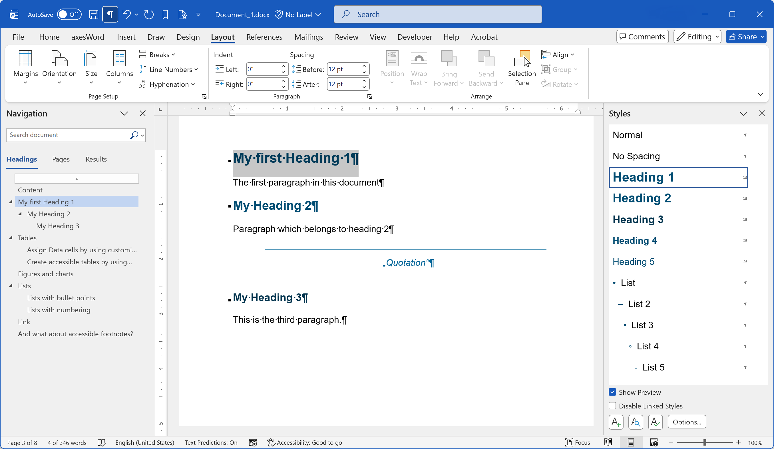Switch to the Developer tab
Image resolution: width=774 pixels, height=449 pixels.
pyautogui.click(x=415, y=37)
